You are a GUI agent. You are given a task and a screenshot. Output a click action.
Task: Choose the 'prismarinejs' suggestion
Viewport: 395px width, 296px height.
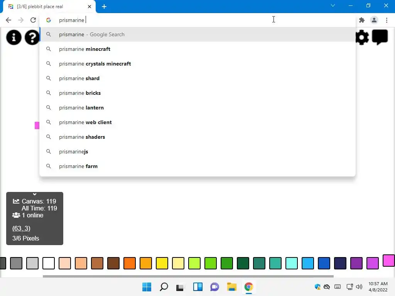[x=197, y=151]
